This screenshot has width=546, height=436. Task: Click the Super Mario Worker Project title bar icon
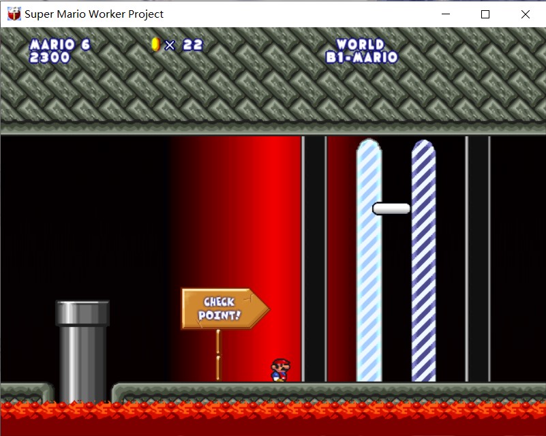pyautogui.click(x=14, y=14)
